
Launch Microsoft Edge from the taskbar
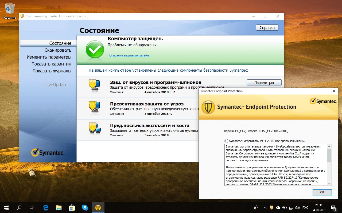pos(46,207)
